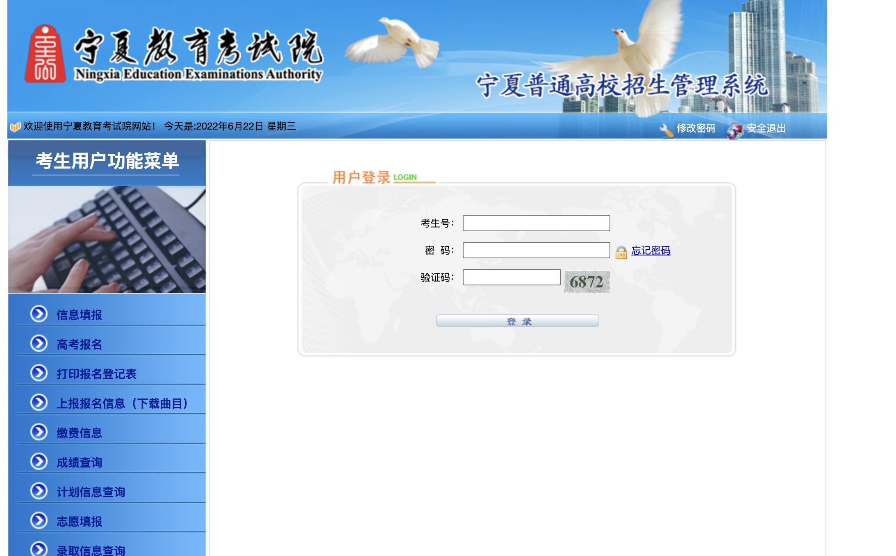896x556 pixels.
Task: Click the 验证码 input field
Action: point(511,278)
